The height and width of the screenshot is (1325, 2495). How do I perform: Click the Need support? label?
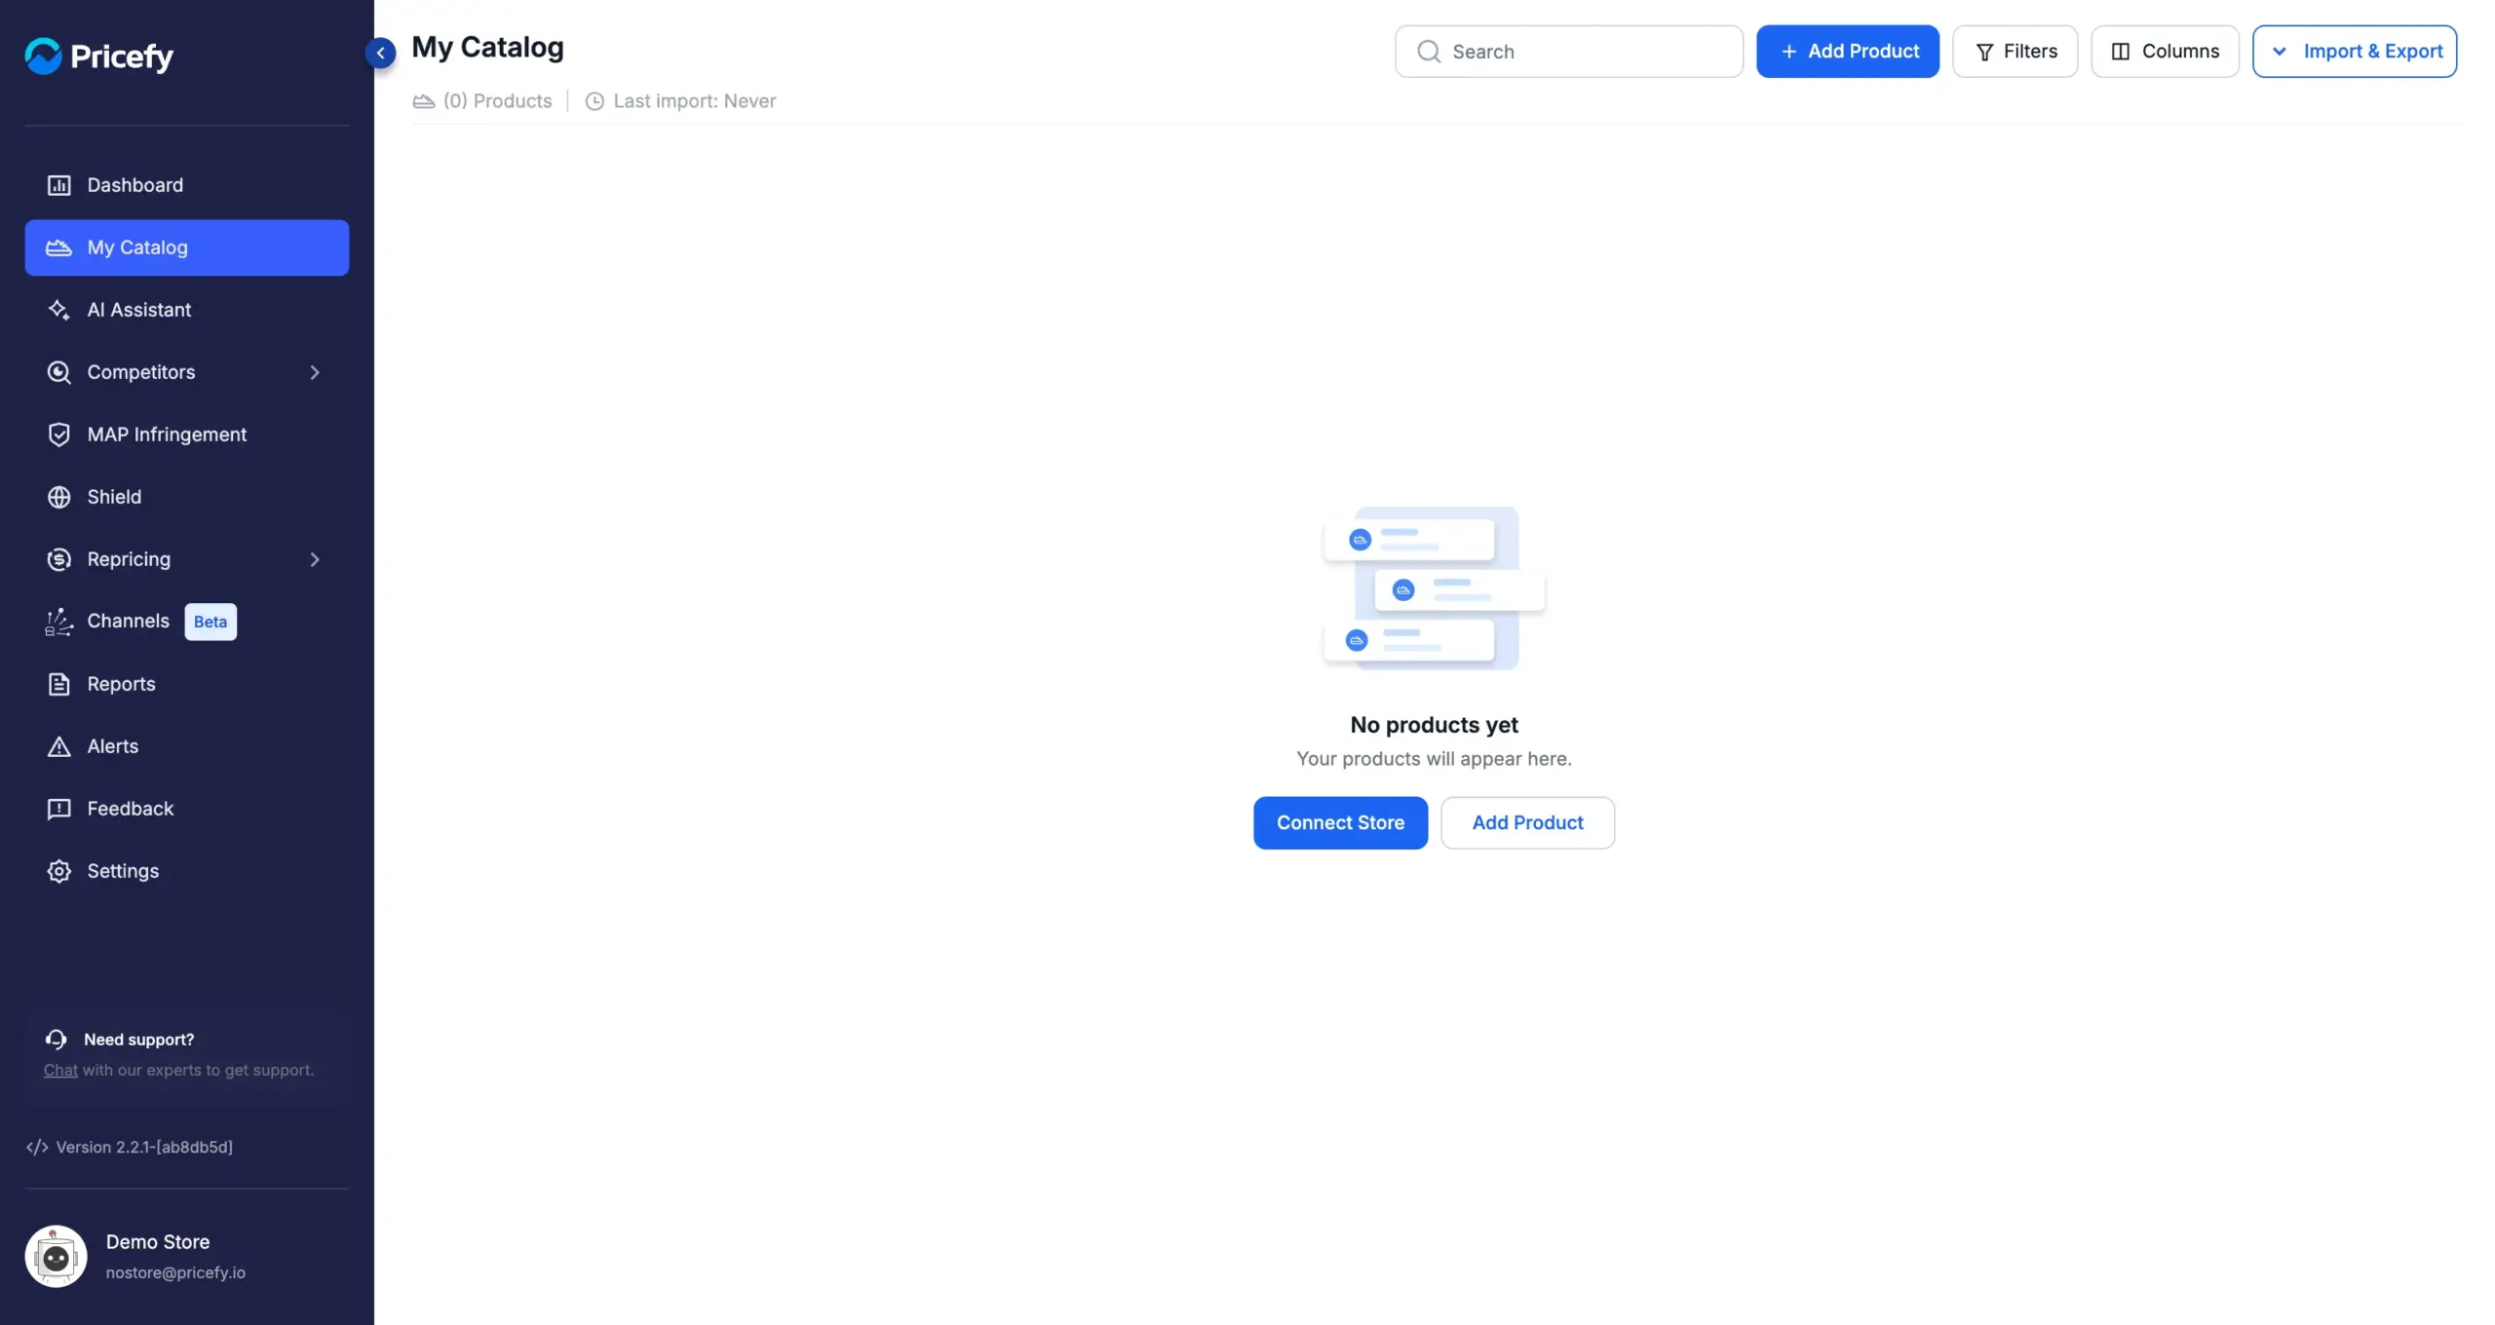138,1040
